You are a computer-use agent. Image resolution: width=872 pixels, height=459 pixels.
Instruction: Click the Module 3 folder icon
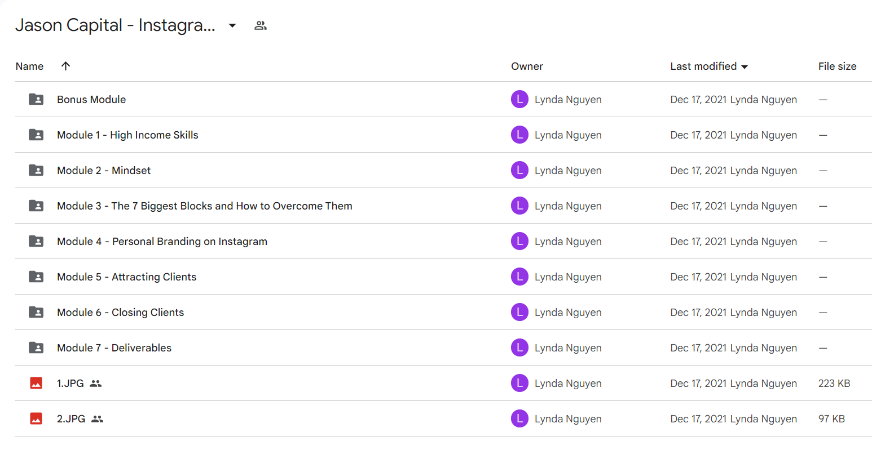pyautogui.click(x=36, y=206)
